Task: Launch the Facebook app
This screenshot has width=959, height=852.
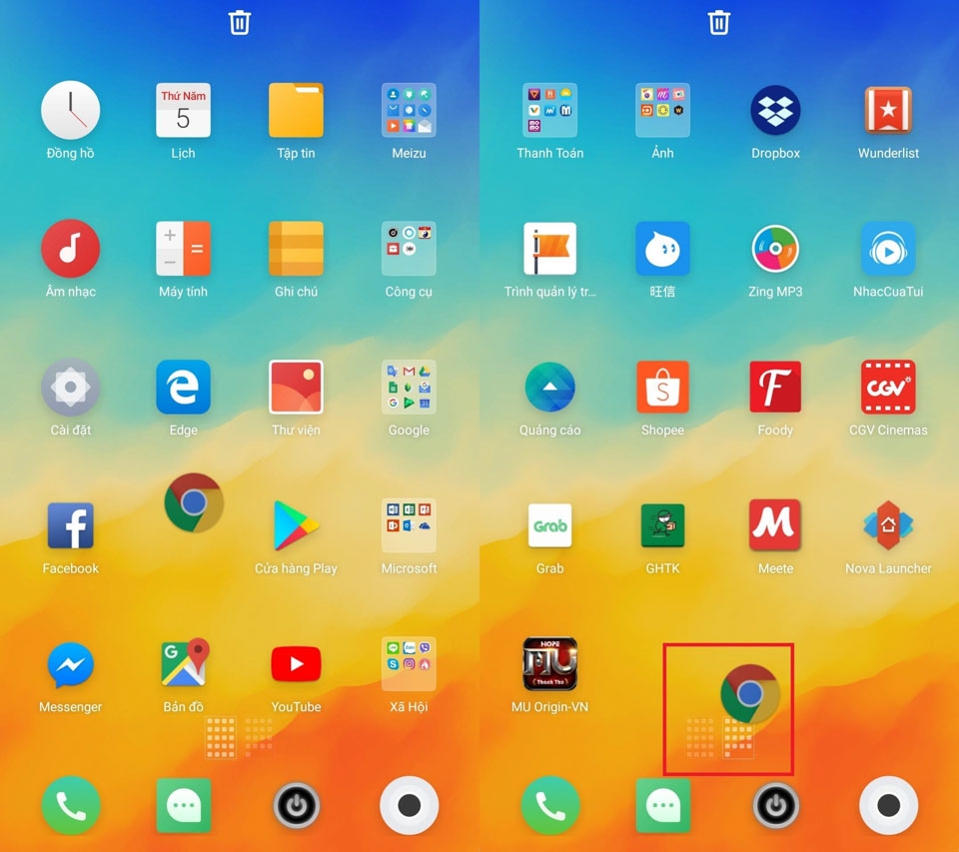Action: [70, 525]
